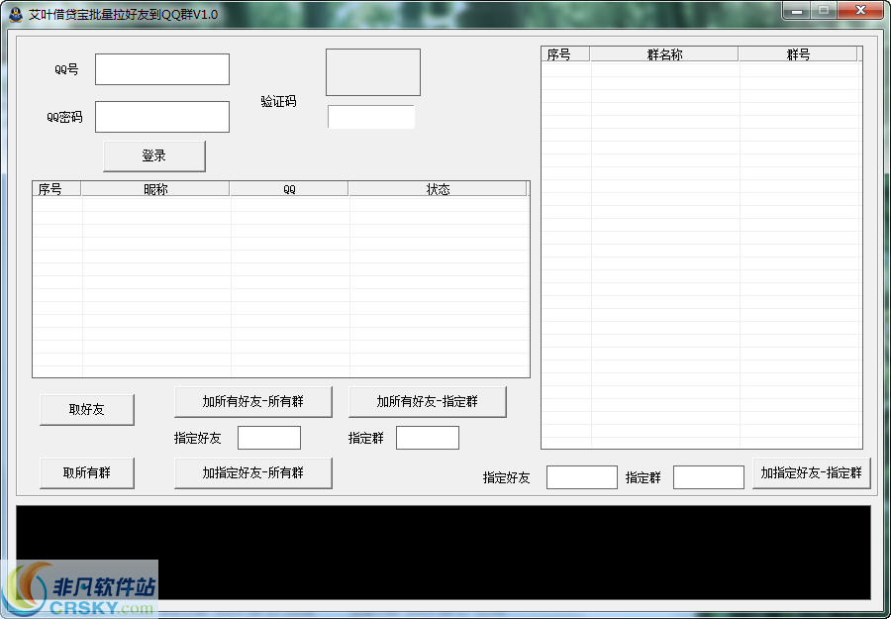Select the 昵称 column header
Image resolution: width=891 pixels, height=619 pixels.
[x=155, y=189]
